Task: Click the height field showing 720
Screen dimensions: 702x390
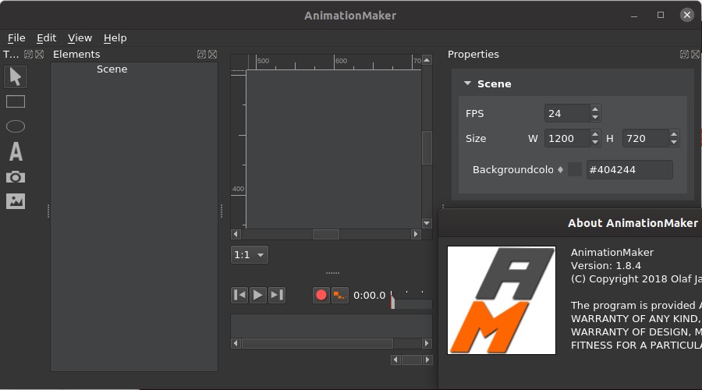Action: [x=646, y=138]
